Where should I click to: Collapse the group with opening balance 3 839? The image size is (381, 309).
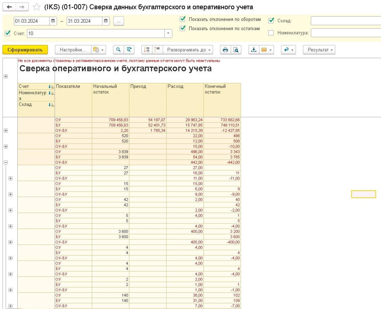6,162
